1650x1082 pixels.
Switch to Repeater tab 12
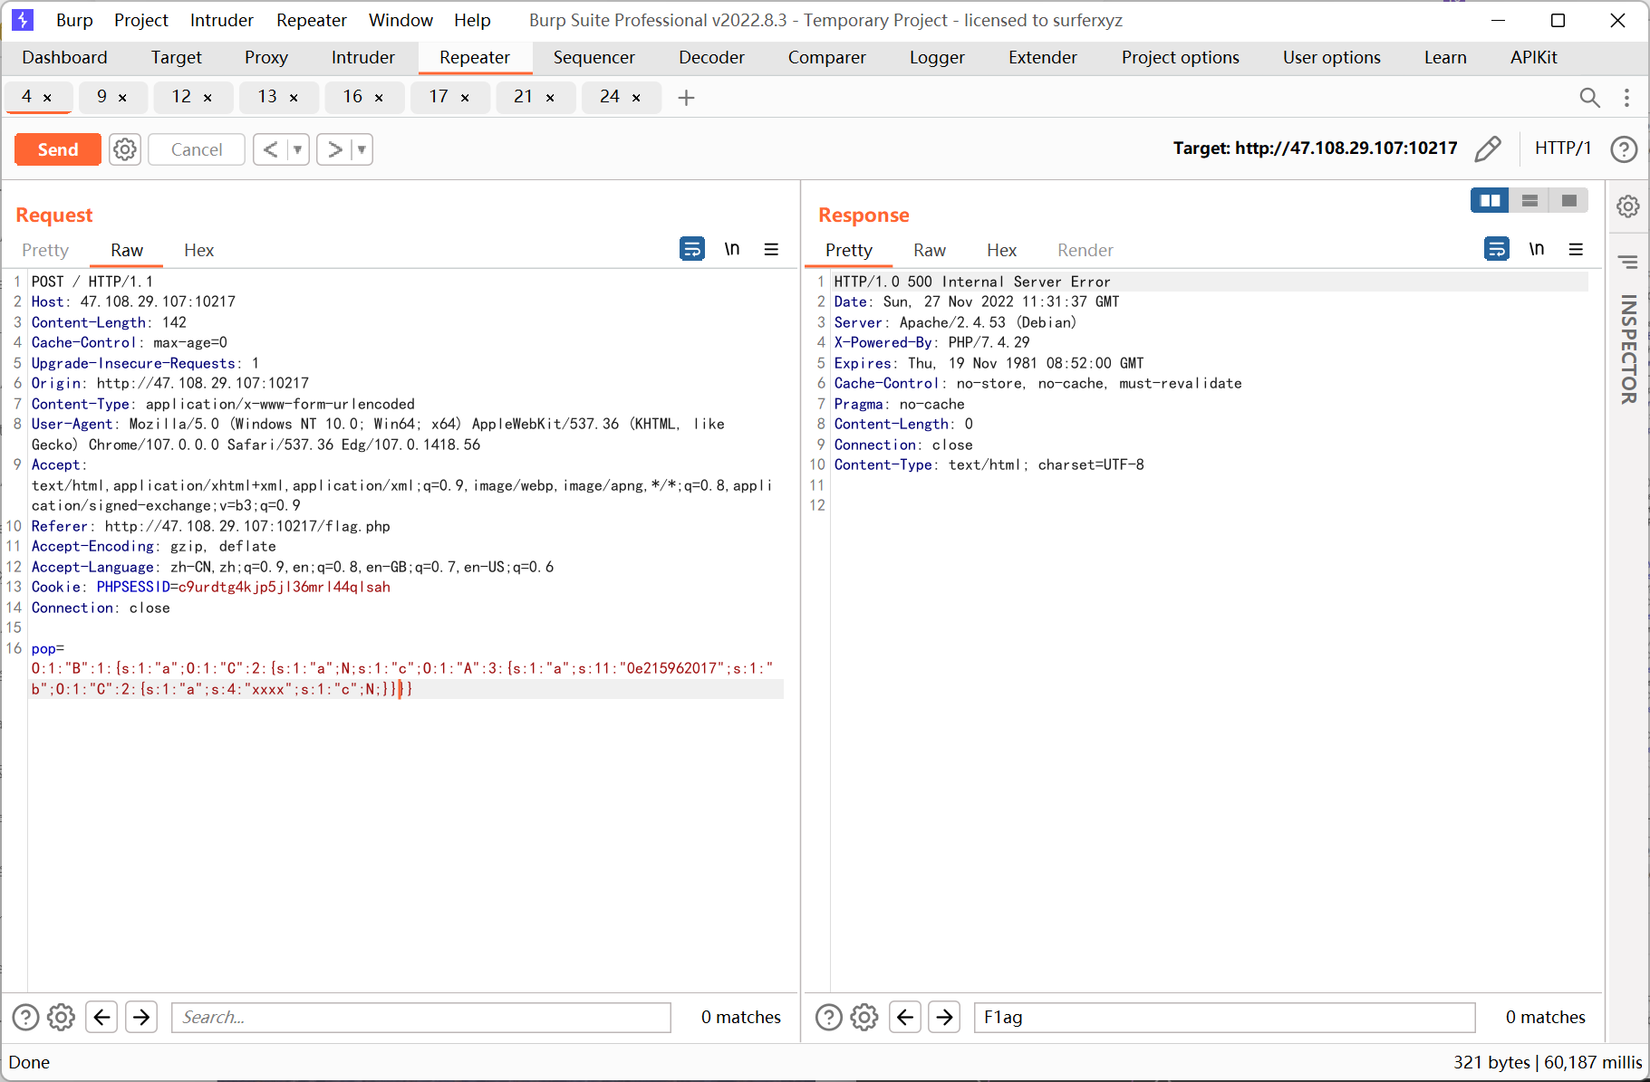(x=182, y=96)
